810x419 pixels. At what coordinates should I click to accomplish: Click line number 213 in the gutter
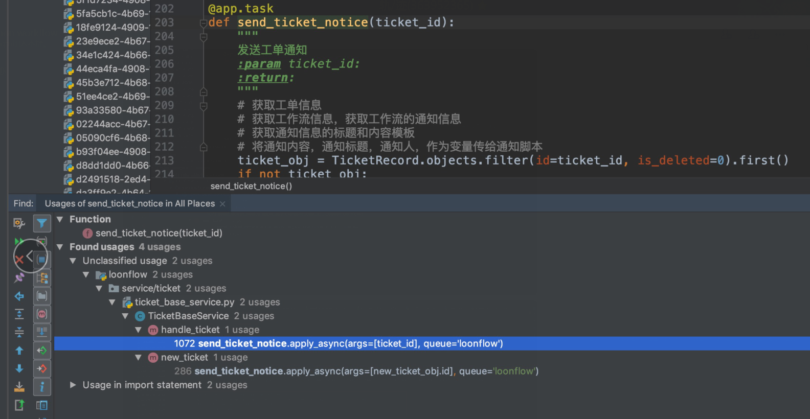point(164,160)
